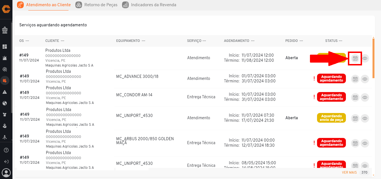
Task: Select equipment MC_CONDOR AM-14 cell
Action: click(134, 95)
